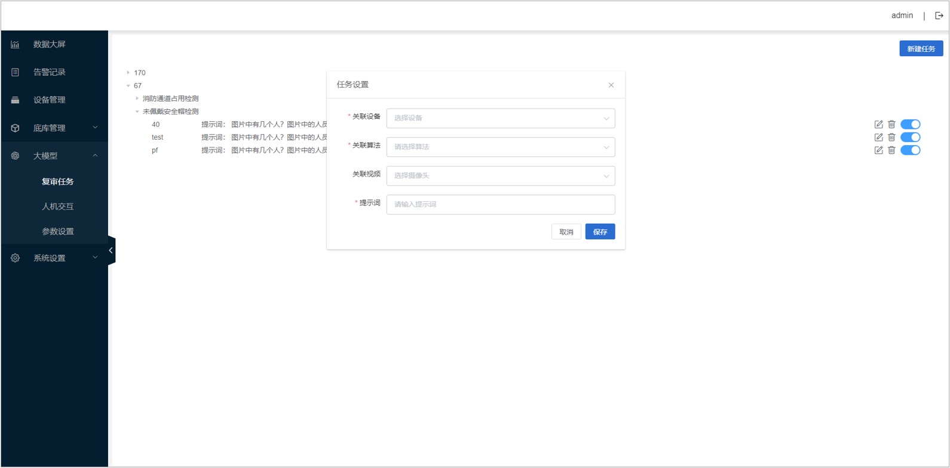Click the 任务设置 dialog title
The height and width of the screenshot is (468, 950).
tap(353, 85)
